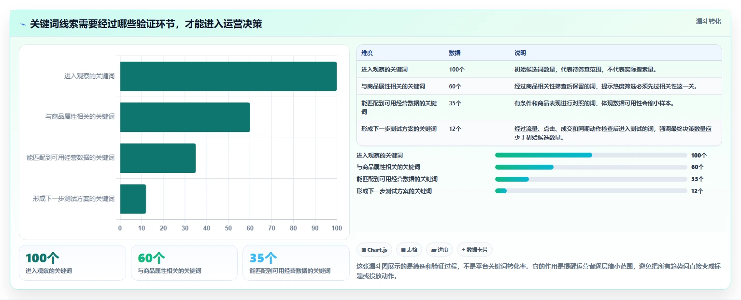Click the 进入观察的关键词 progress bar
This screenshot has width=741, height=300.
[591, 155]
